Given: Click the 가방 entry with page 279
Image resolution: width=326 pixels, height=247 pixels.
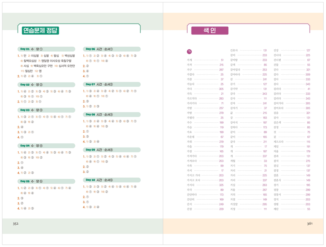Looking at the screenshot, I should pyautogui.click(x=205, y=113).
